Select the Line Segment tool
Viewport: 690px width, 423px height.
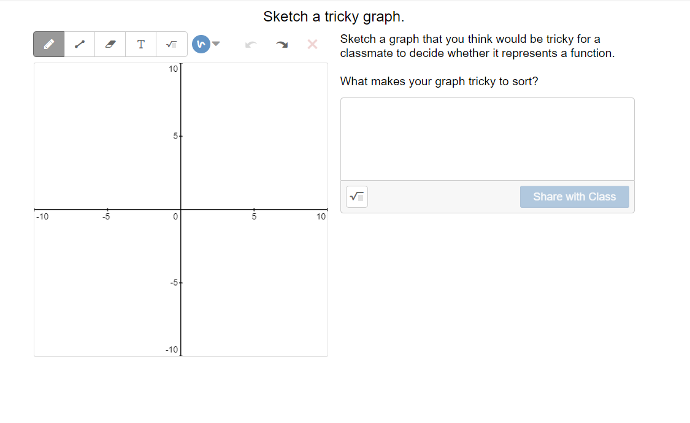79,44
